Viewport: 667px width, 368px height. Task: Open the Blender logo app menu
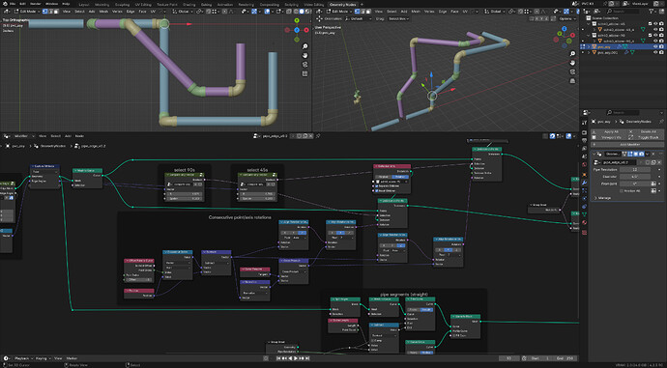tap(4, 4)
